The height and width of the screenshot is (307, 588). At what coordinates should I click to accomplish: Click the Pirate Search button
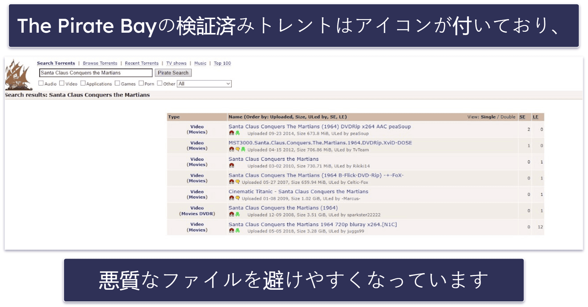173,73
